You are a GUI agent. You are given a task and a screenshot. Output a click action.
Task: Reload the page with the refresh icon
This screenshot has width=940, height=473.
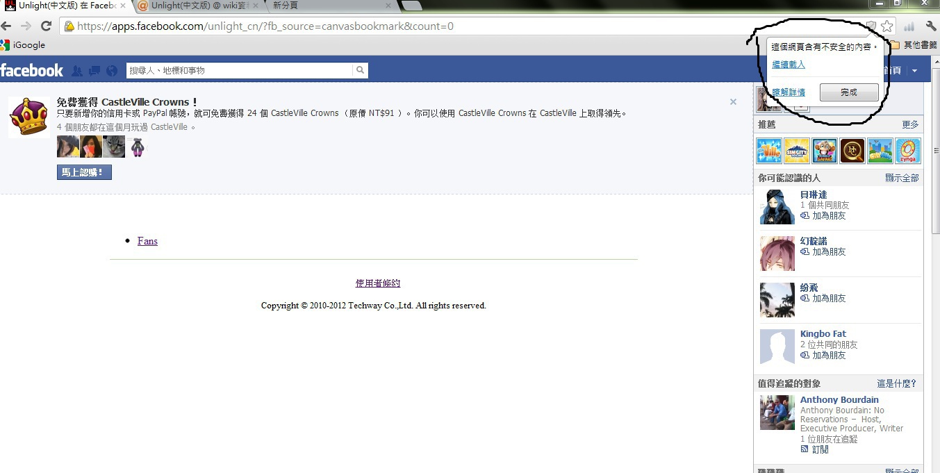click(x=46, y=26)
